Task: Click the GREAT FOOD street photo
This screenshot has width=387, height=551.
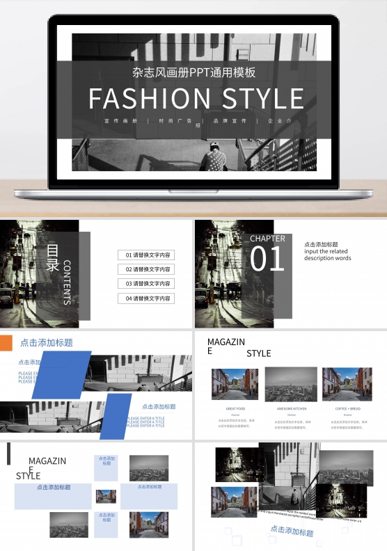Action: 235,384
